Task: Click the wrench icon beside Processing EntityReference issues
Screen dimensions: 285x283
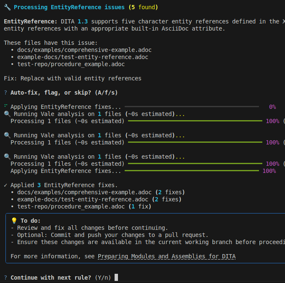Action: pyautogui.click(x=7, y=7)
